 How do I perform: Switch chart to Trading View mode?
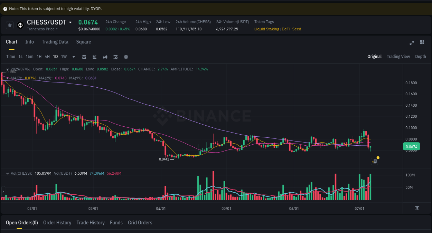coord(398,56)
